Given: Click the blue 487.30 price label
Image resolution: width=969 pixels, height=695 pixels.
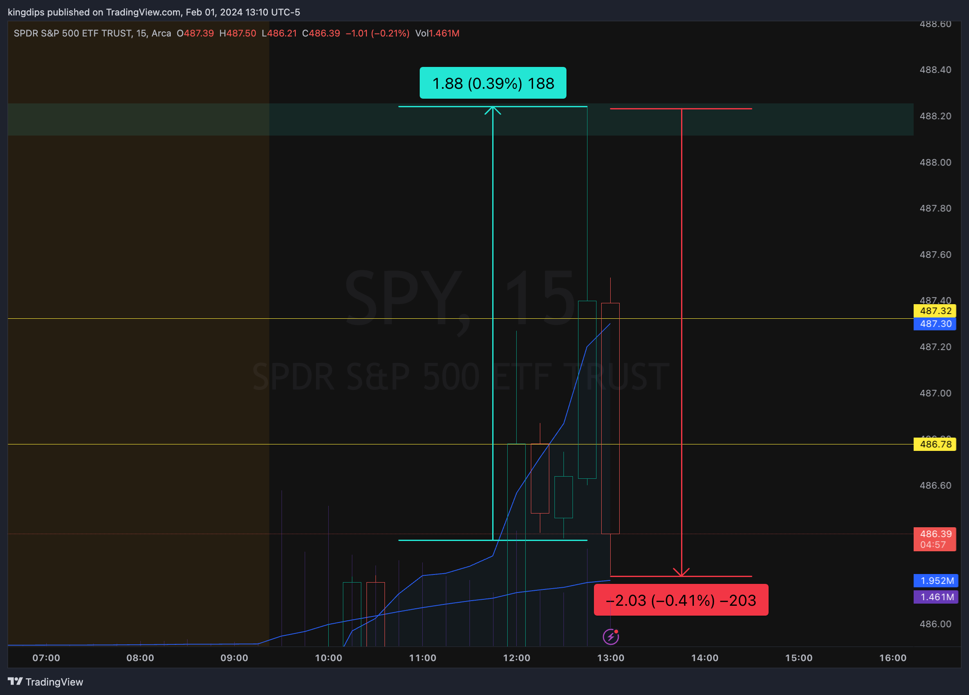Looking at the screenshot, I should [x=935, y=323].
